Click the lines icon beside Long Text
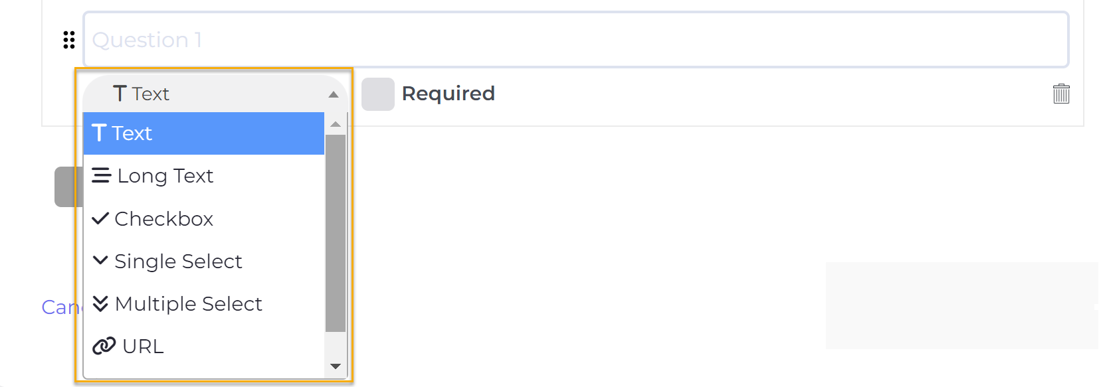This screenshot has height=387, width=1111. 101,176
